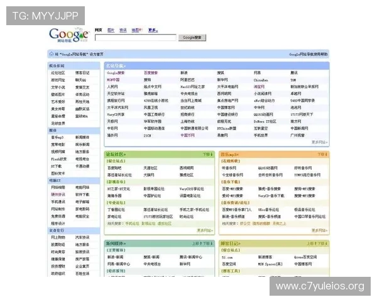Viewport: 377px width, 302px height.
Task: Expand the 音乐mp3» panel header
Action: (x=230, y=154)
